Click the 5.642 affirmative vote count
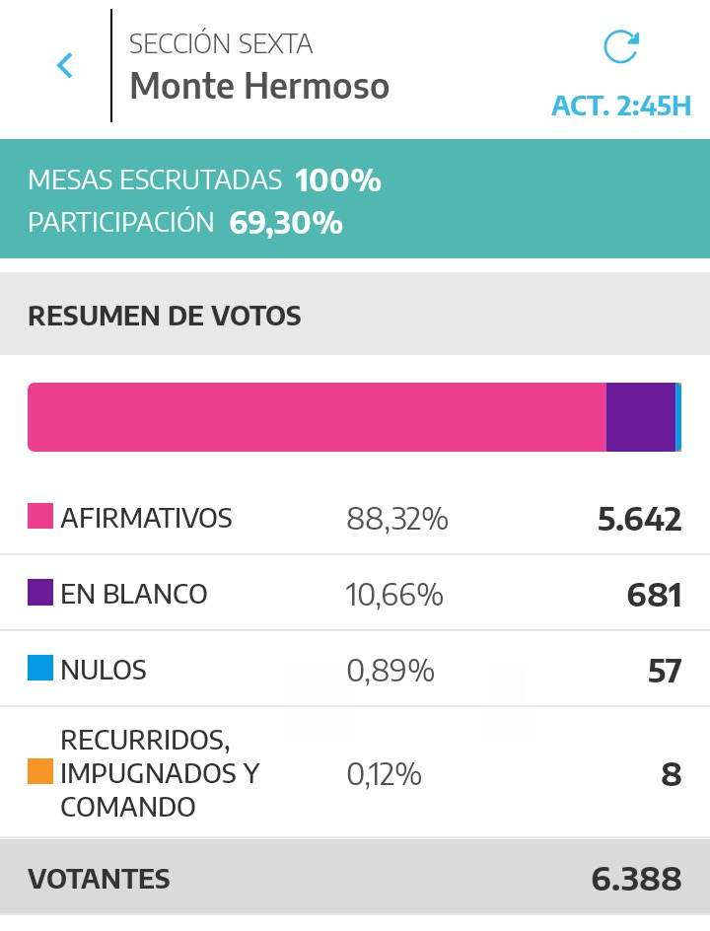Viewport: 710px width, 931px height. (x=639, y=519)
